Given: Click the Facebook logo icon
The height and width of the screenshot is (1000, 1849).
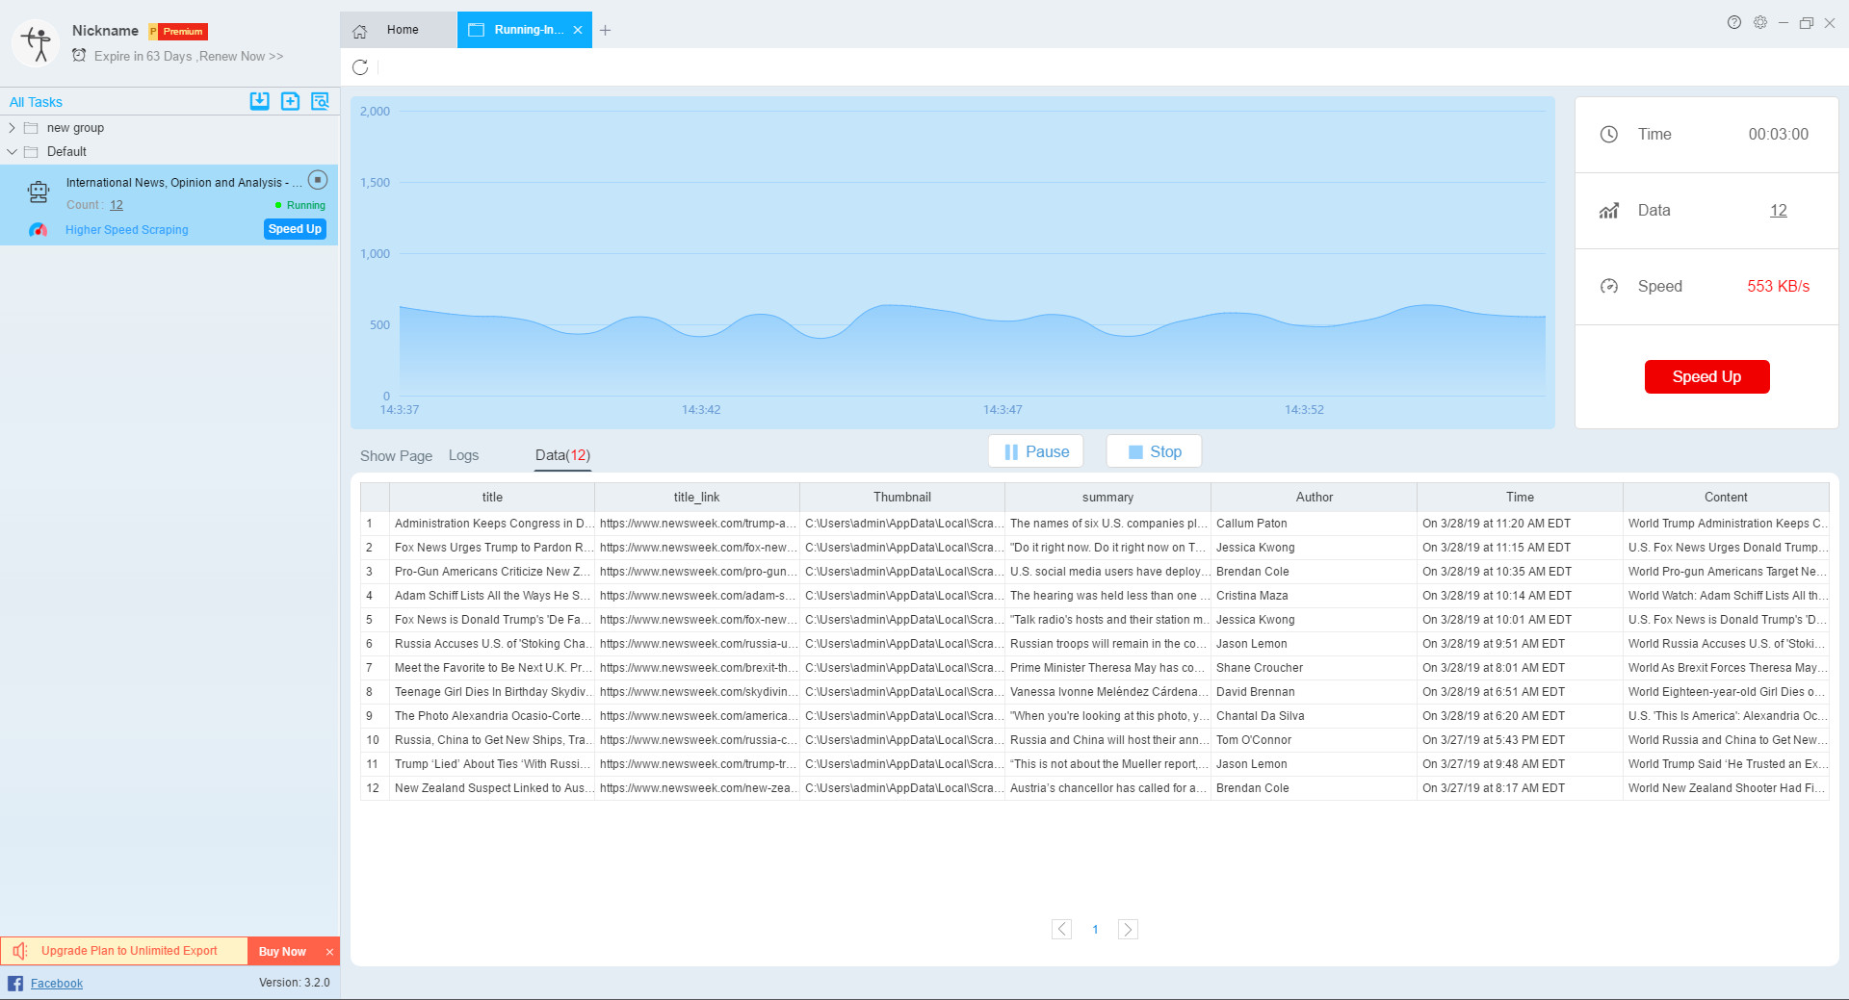Looking at the screenshot, I should pos(15,983).
